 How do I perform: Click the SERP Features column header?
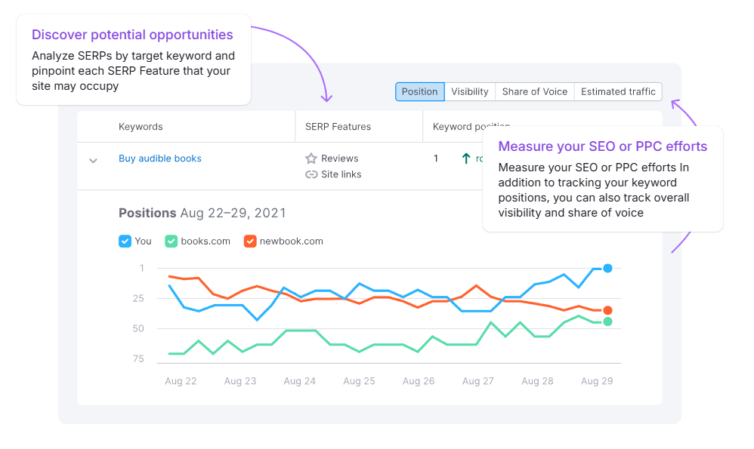pos(338,127)
